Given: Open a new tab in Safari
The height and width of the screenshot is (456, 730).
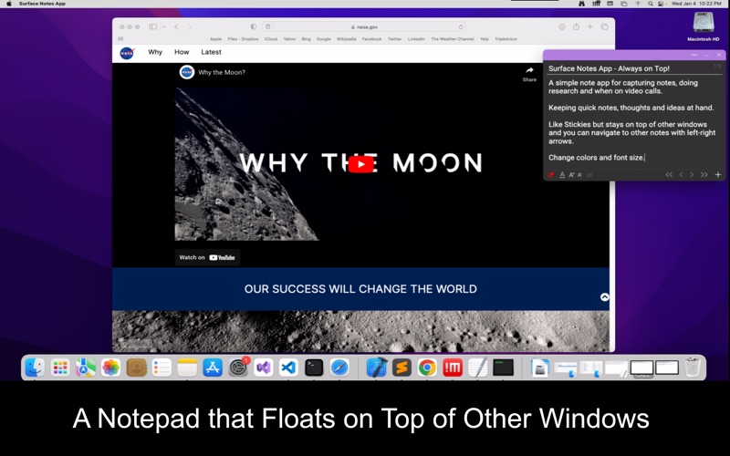Looking at the screenshot, I should pyautogui.click(x=589, y=27).
